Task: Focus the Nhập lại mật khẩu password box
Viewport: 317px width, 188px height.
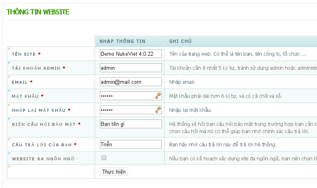Action: click(126, 110)
